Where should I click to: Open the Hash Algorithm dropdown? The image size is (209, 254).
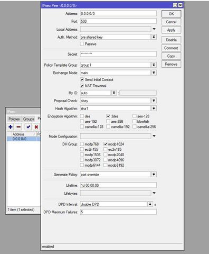[154, 108]
